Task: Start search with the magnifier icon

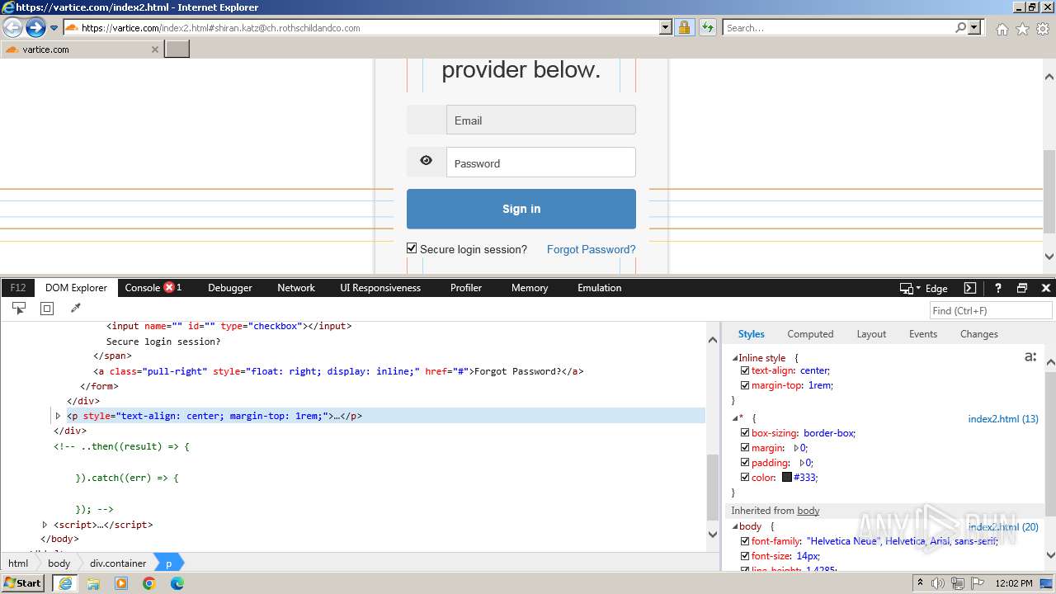Action: tap(960, 27)
